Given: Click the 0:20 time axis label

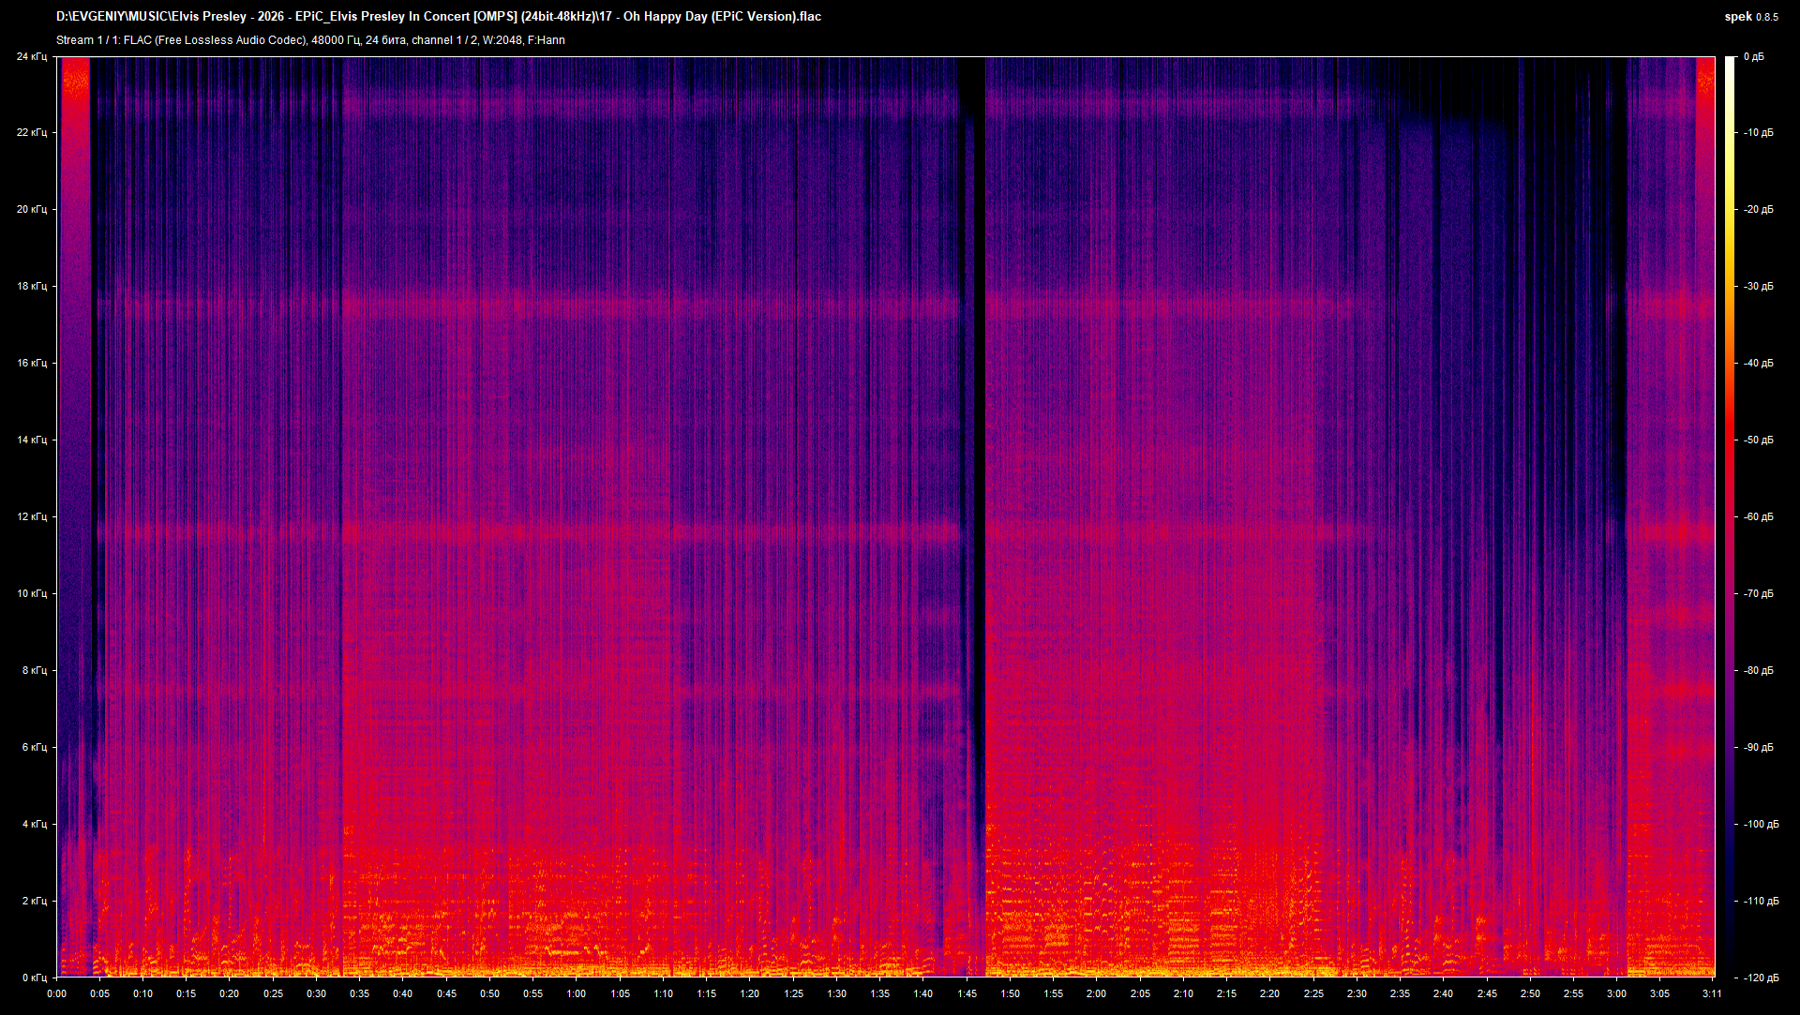Looking at the screenshot, I should [230, 993].
